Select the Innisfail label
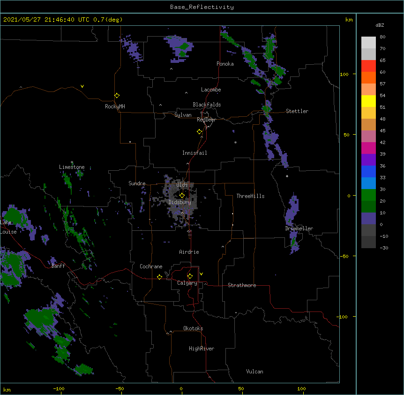404x395 pixels. pos(195,153)
